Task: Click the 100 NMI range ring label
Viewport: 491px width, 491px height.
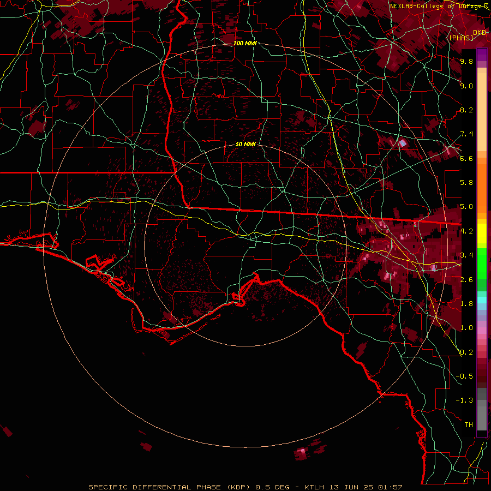Action: point(245,43)
